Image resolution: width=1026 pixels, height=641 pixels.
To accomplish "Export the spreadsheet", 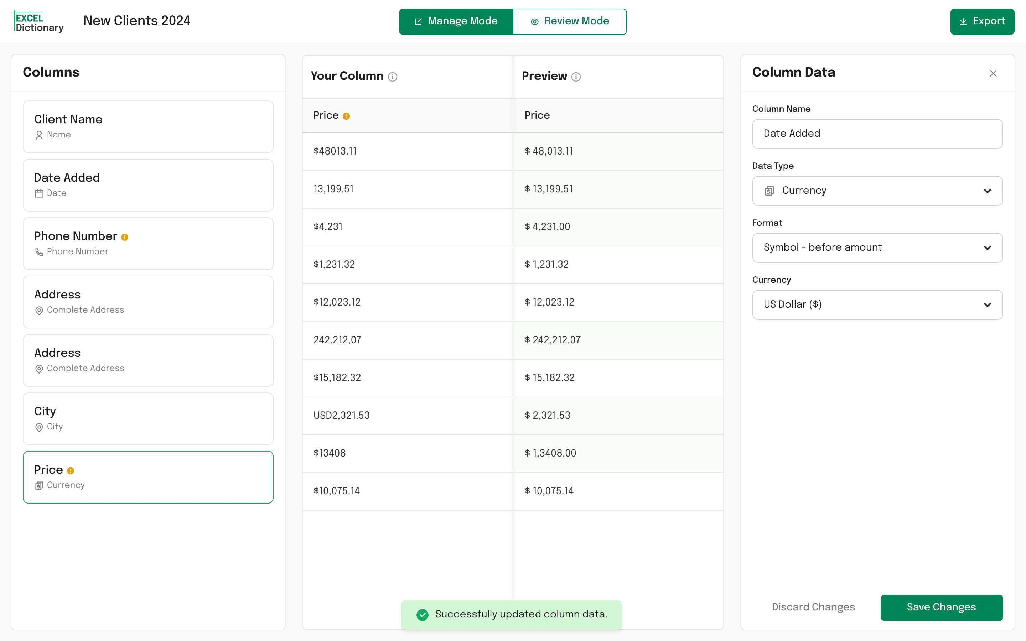I will (x=982, y=21).
